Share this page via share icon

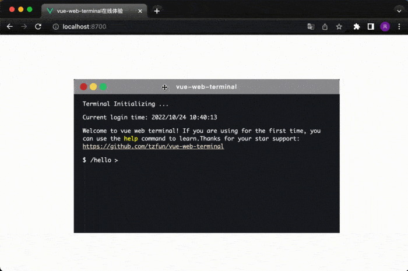(325, 27)
